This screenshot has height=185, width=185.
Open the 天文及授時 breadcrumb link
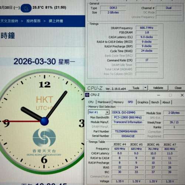9,21
